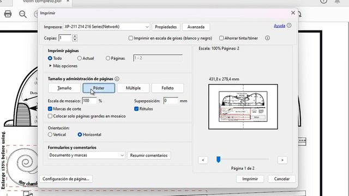Click Resumir comentarios button

click(149, 155)
